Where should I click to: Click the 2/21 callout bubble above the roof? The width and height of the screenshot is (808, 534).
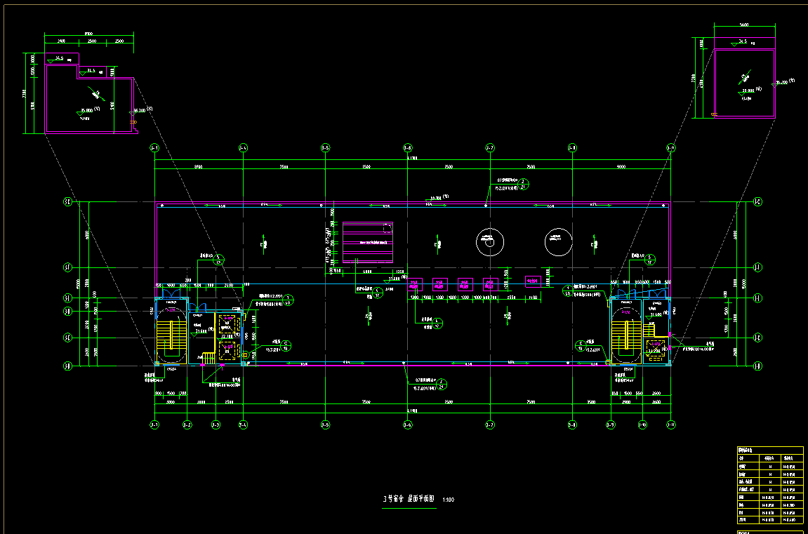[523, 185]
